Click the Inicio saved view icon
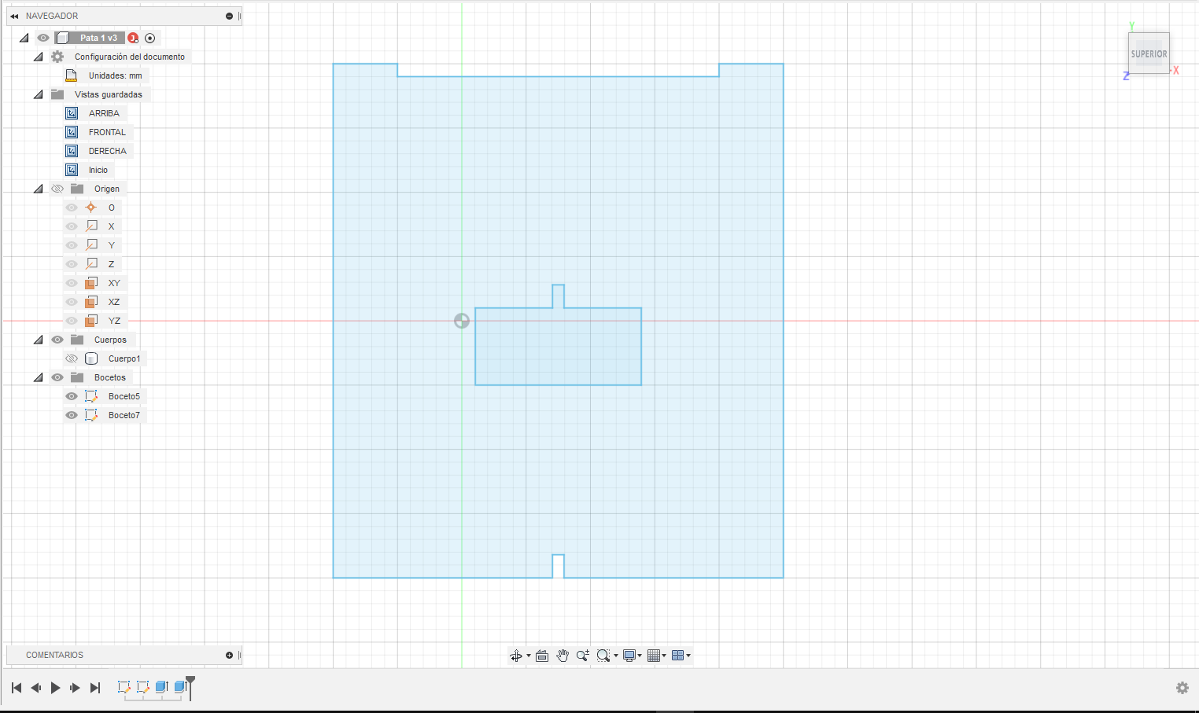The width and height of the screenshot is (1199, 713). (x=72, y=170)
